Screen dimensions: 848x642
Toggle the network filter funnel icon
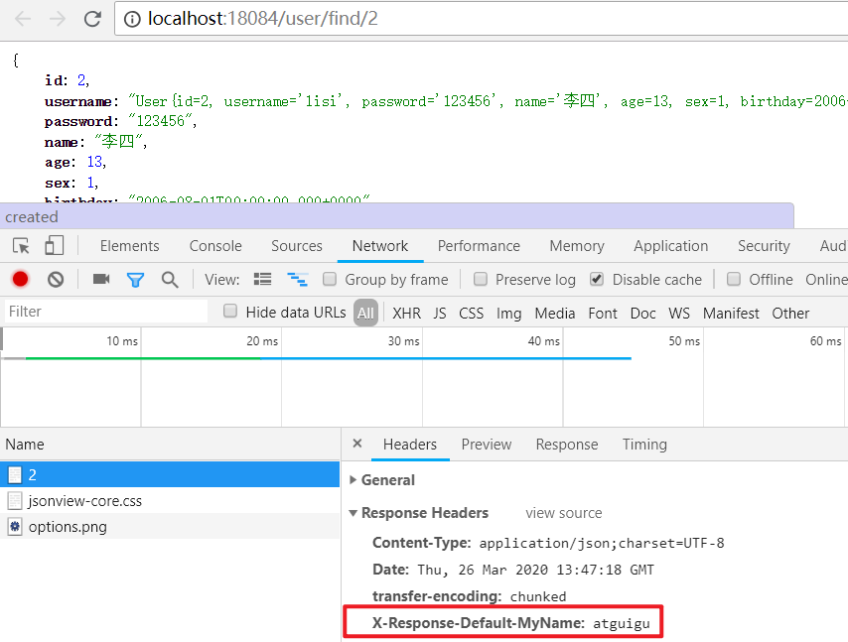(135, 280)
